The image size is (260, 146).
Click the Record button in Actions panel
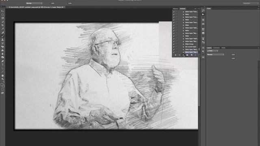[x=180, y=55]
